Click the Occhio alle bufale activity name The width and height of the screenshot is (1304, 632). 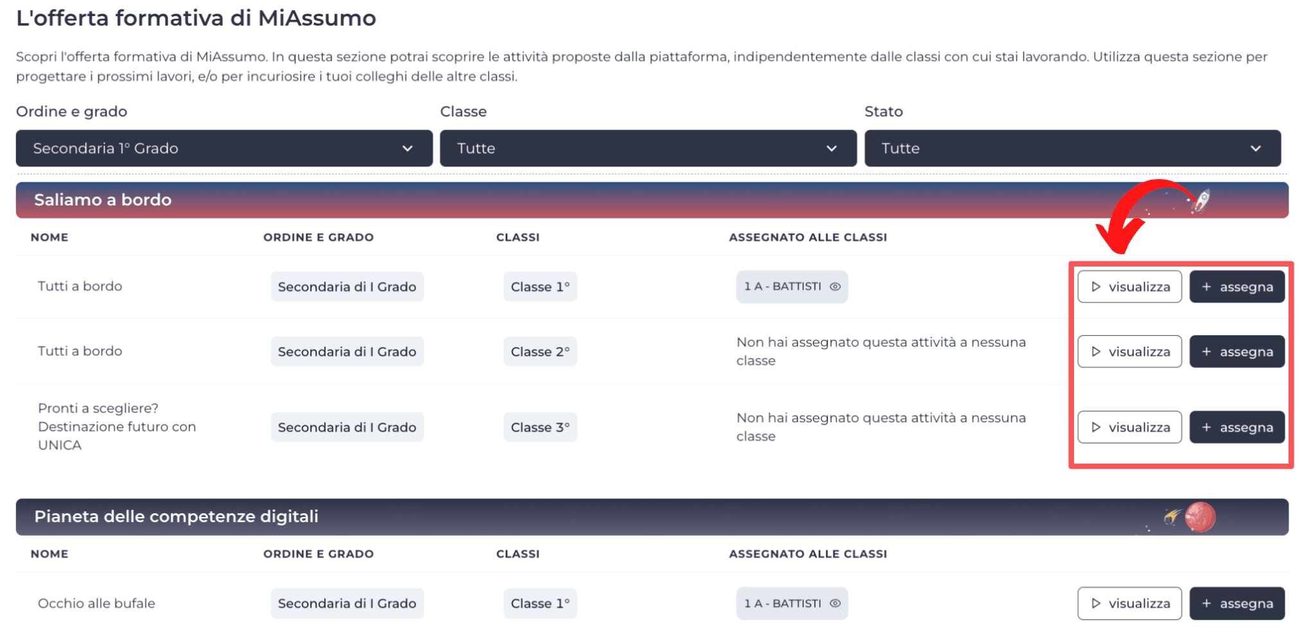96,603
